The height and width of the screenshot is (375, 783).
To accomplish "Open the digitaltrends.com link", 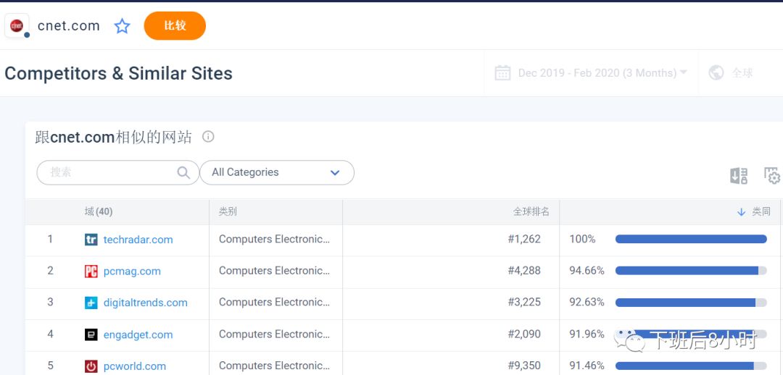I will 145,303.
